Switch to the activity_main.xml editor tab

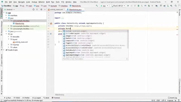coord(56,9)
